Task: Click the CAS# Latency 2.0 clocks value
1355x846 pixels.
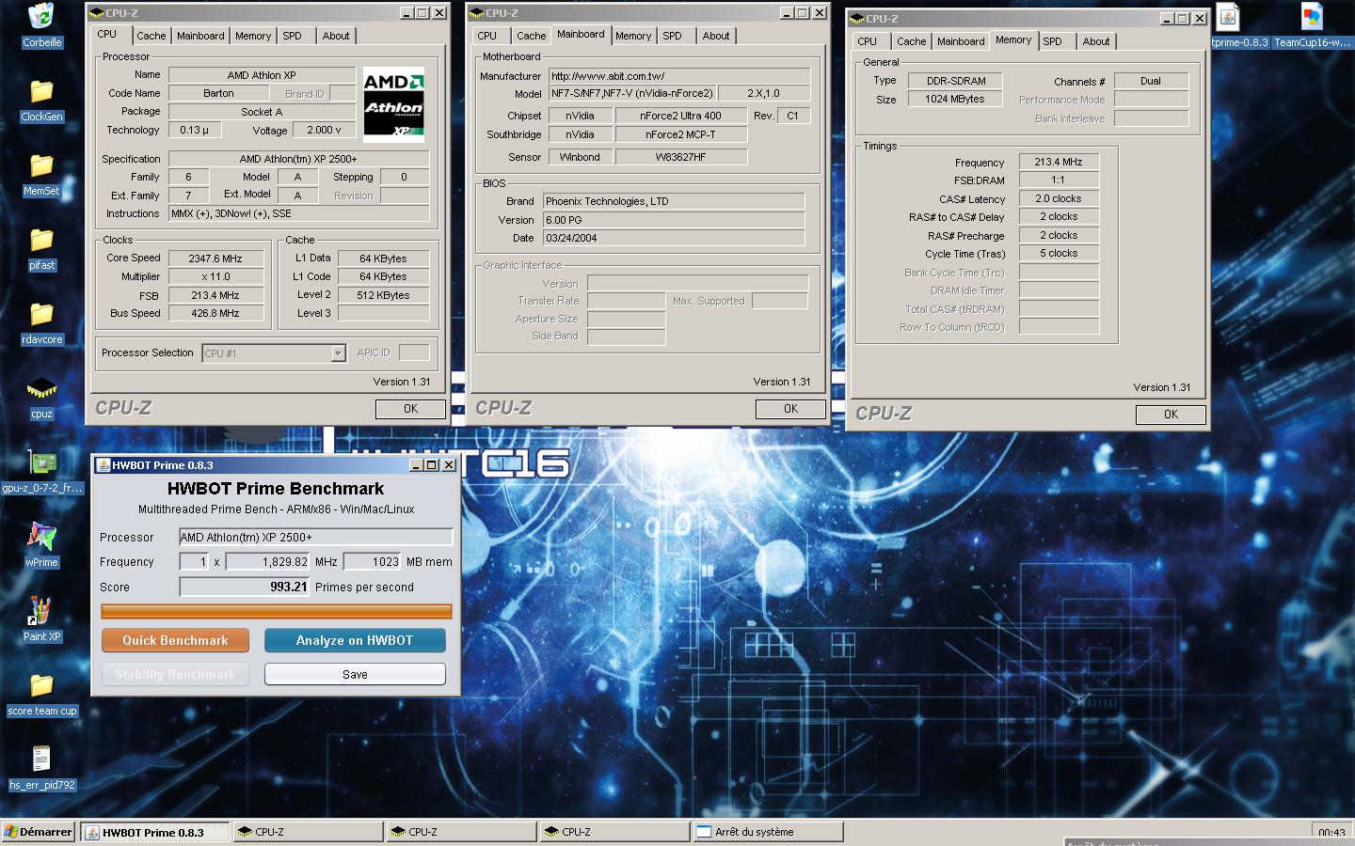Action: click(x=1059, y=198)
